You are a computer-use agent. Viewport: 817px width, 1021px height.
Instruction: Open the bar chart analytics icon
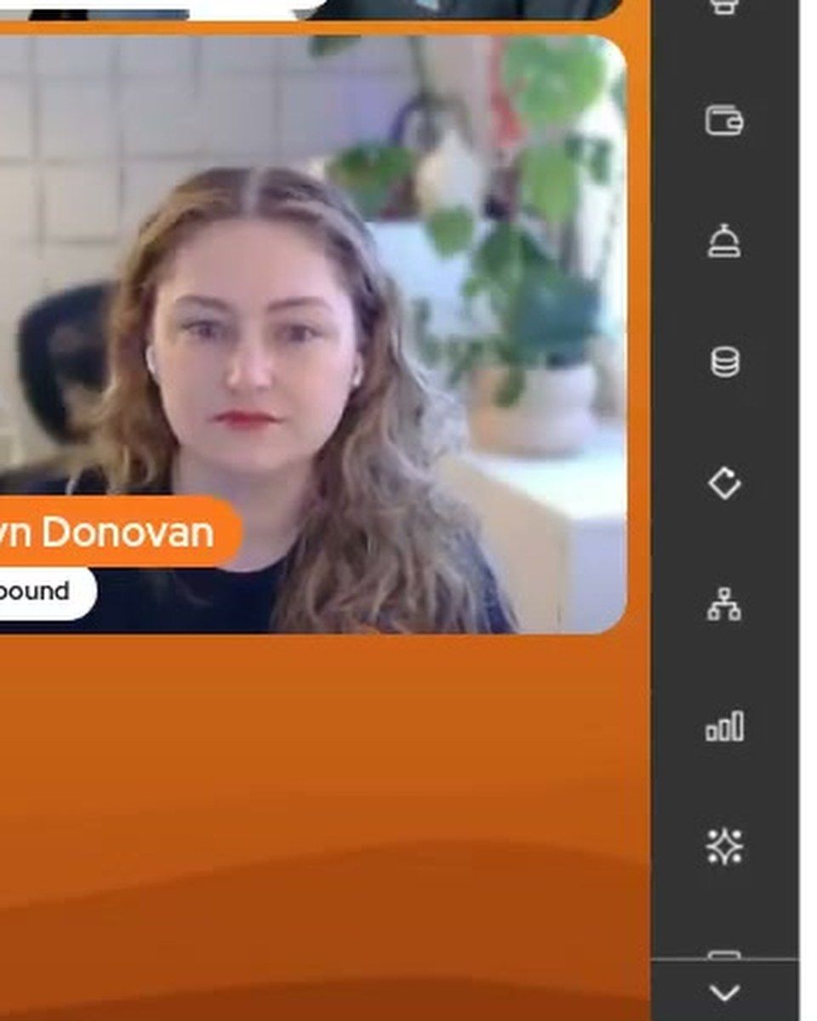[724, 727]
